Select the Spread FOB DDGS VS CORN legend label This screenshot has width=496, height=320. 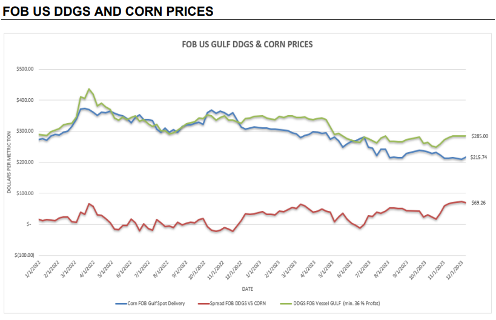[238, 304]
